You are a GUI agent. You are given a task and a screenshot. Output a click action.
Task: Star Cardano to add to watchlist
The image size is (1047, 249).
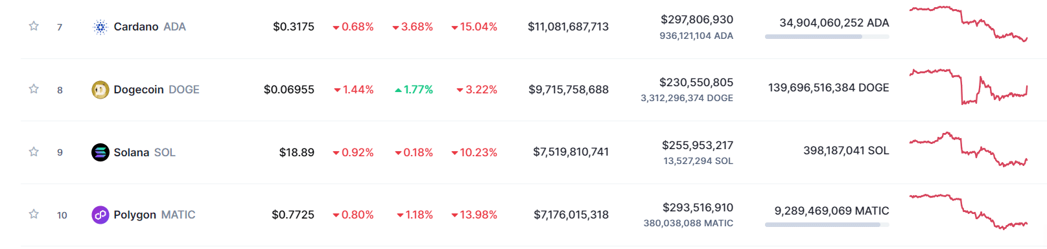tap(34, 26)
